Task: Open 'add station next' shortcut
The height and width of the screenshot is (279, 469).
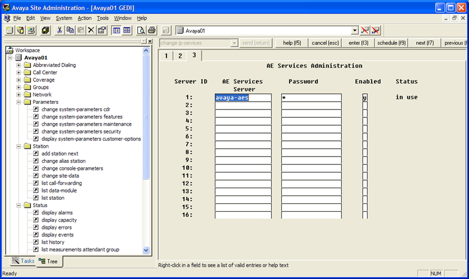Action: tap(60, 154)
